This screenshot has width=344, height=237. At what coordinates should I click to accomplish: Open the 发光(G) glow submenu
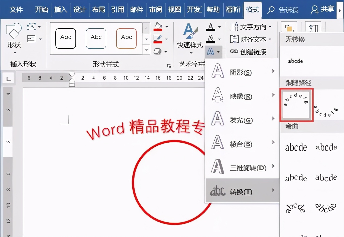pos(242,120)
